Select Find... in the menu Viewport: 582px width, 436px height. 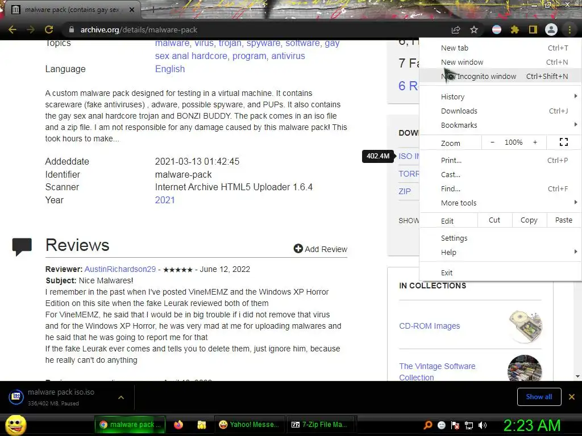pos(500,188)
